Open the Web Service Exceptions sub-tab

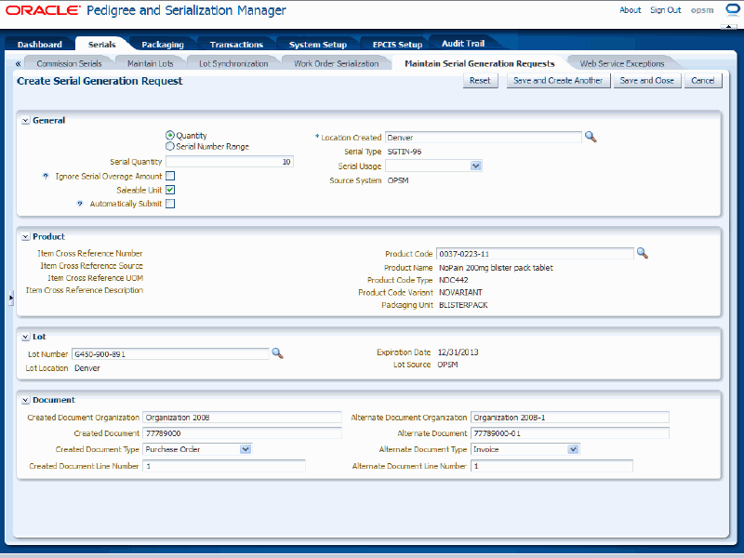click(622, 63)
